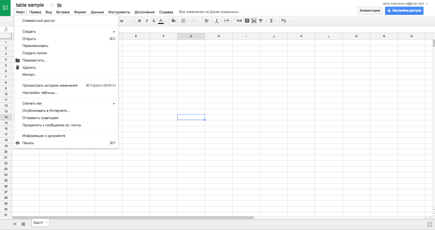The image size is (435, 230).
Task: Select Создать копию menu entry
Action: click(x=66, y=53)
